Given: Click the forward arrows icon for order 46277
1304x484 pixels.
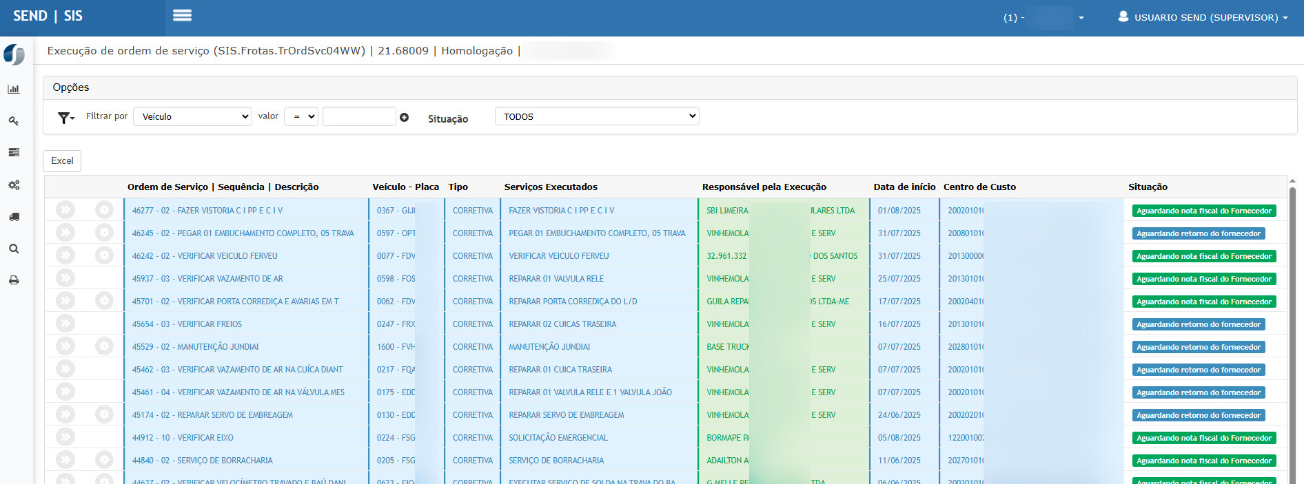Looking at the screenshot, I should point(65,210).
